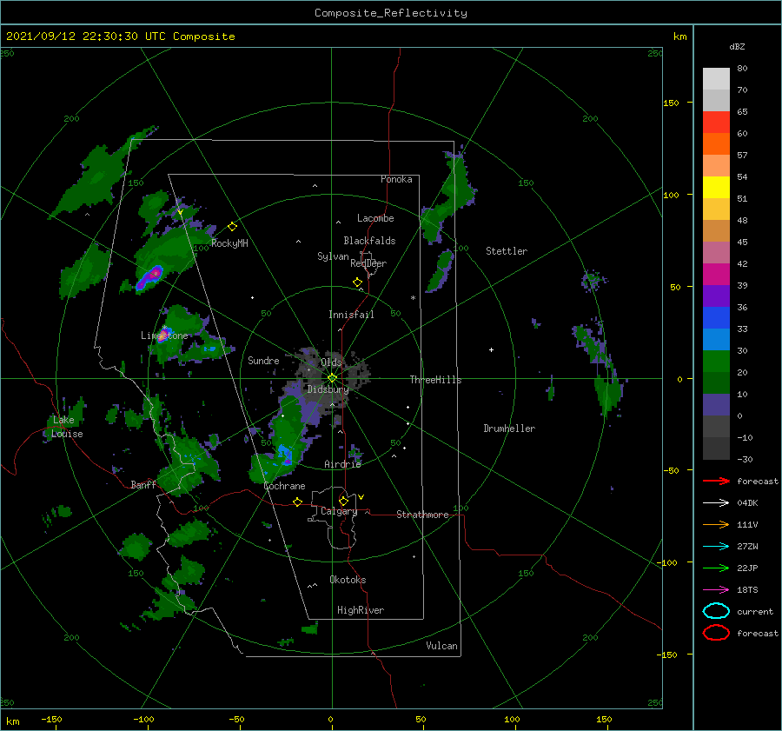This screenshot has height=731, width=782.
Task: Click the yellow V marker northwest of RockyMH
Action: click(180, 213)
